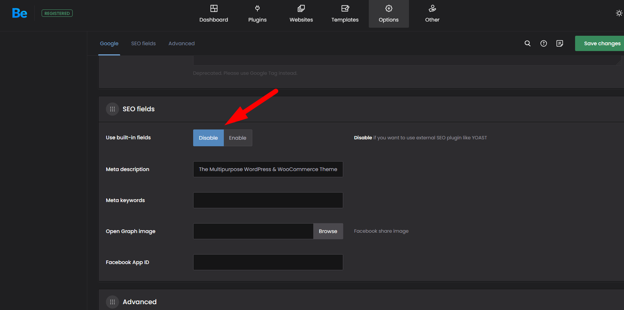The height and width of the screenshot is (310, 624).
Task: Click the Advanced section grip icon
Action: (112, 302)
